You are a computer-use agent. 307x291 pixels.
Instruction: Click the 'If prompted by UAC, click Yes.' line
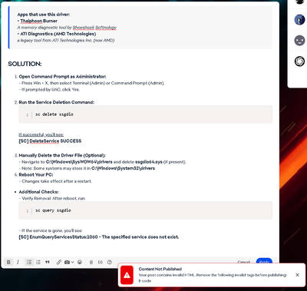[x=49, y=90]
